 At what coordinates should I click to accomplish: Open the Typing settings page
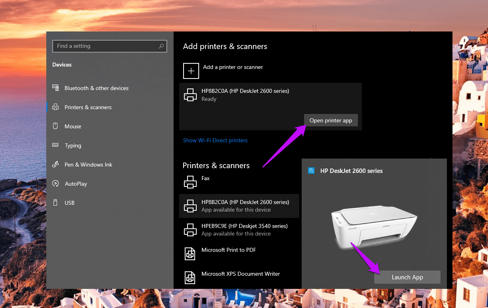(x=73, y=145)
